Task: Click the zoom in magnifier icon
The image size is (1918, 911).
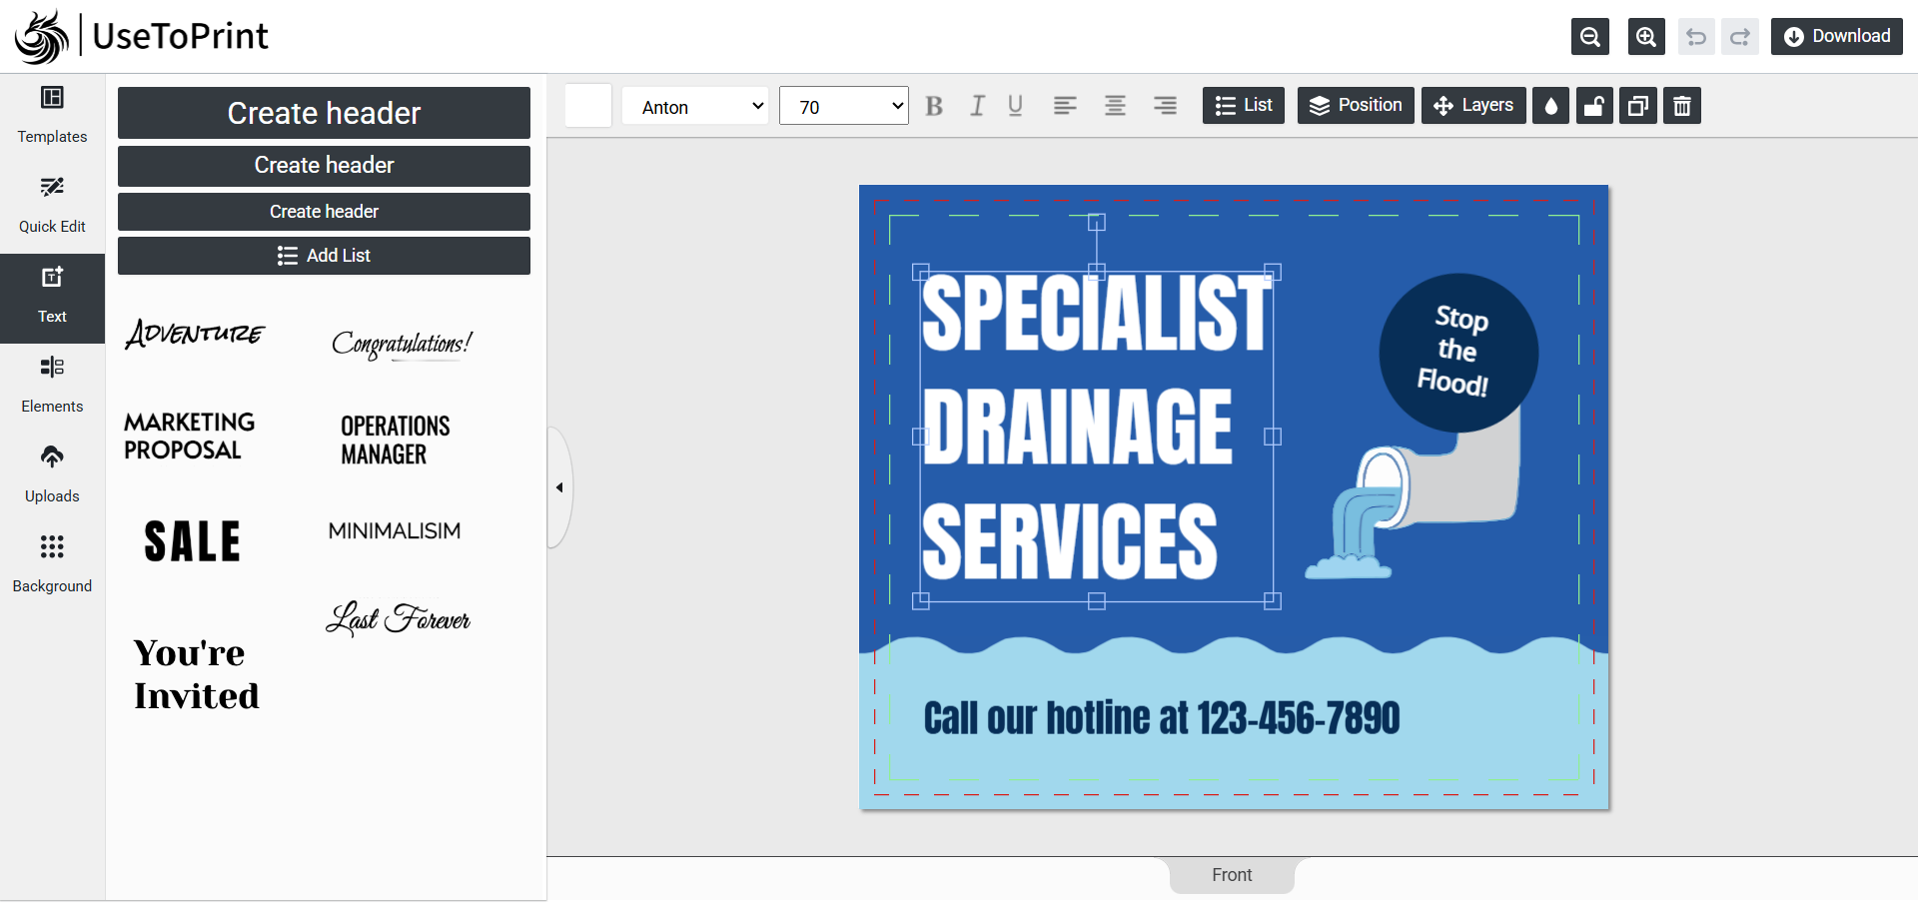Action: [1645, 37]
